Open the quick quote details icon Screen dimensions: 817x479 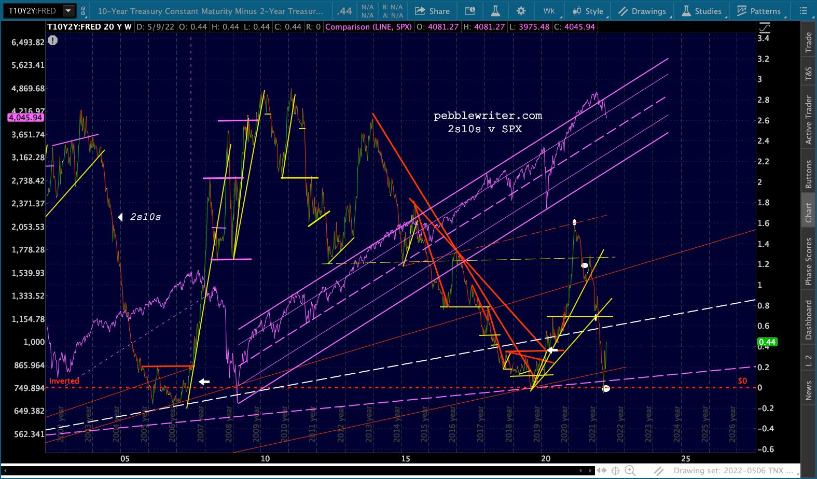[x=469, y=11]
